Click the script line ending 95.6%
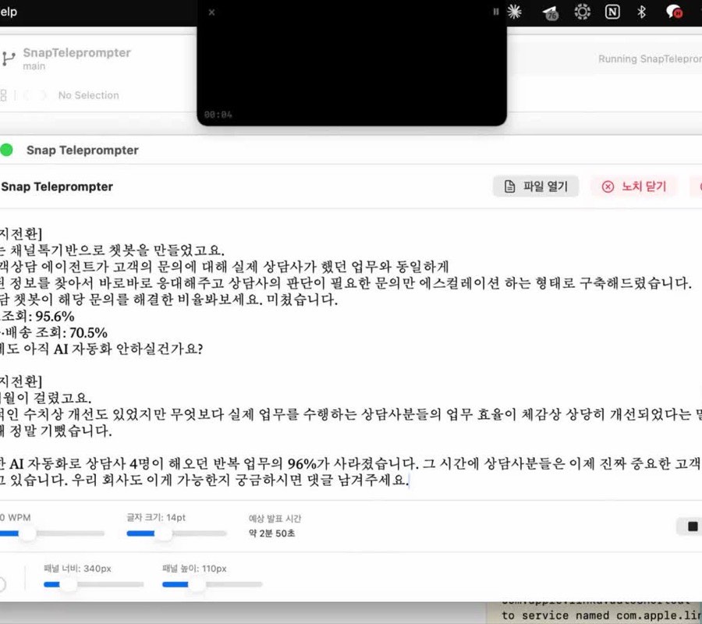Image resolution: width=702 pixels, height=624 pixels. pyautogui.click(x=37, y=316)
